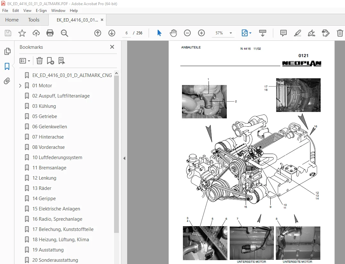Viewport: 345px width, 264px height.
Task: Open bookmark 05 Getriebe
Action: 45,116
